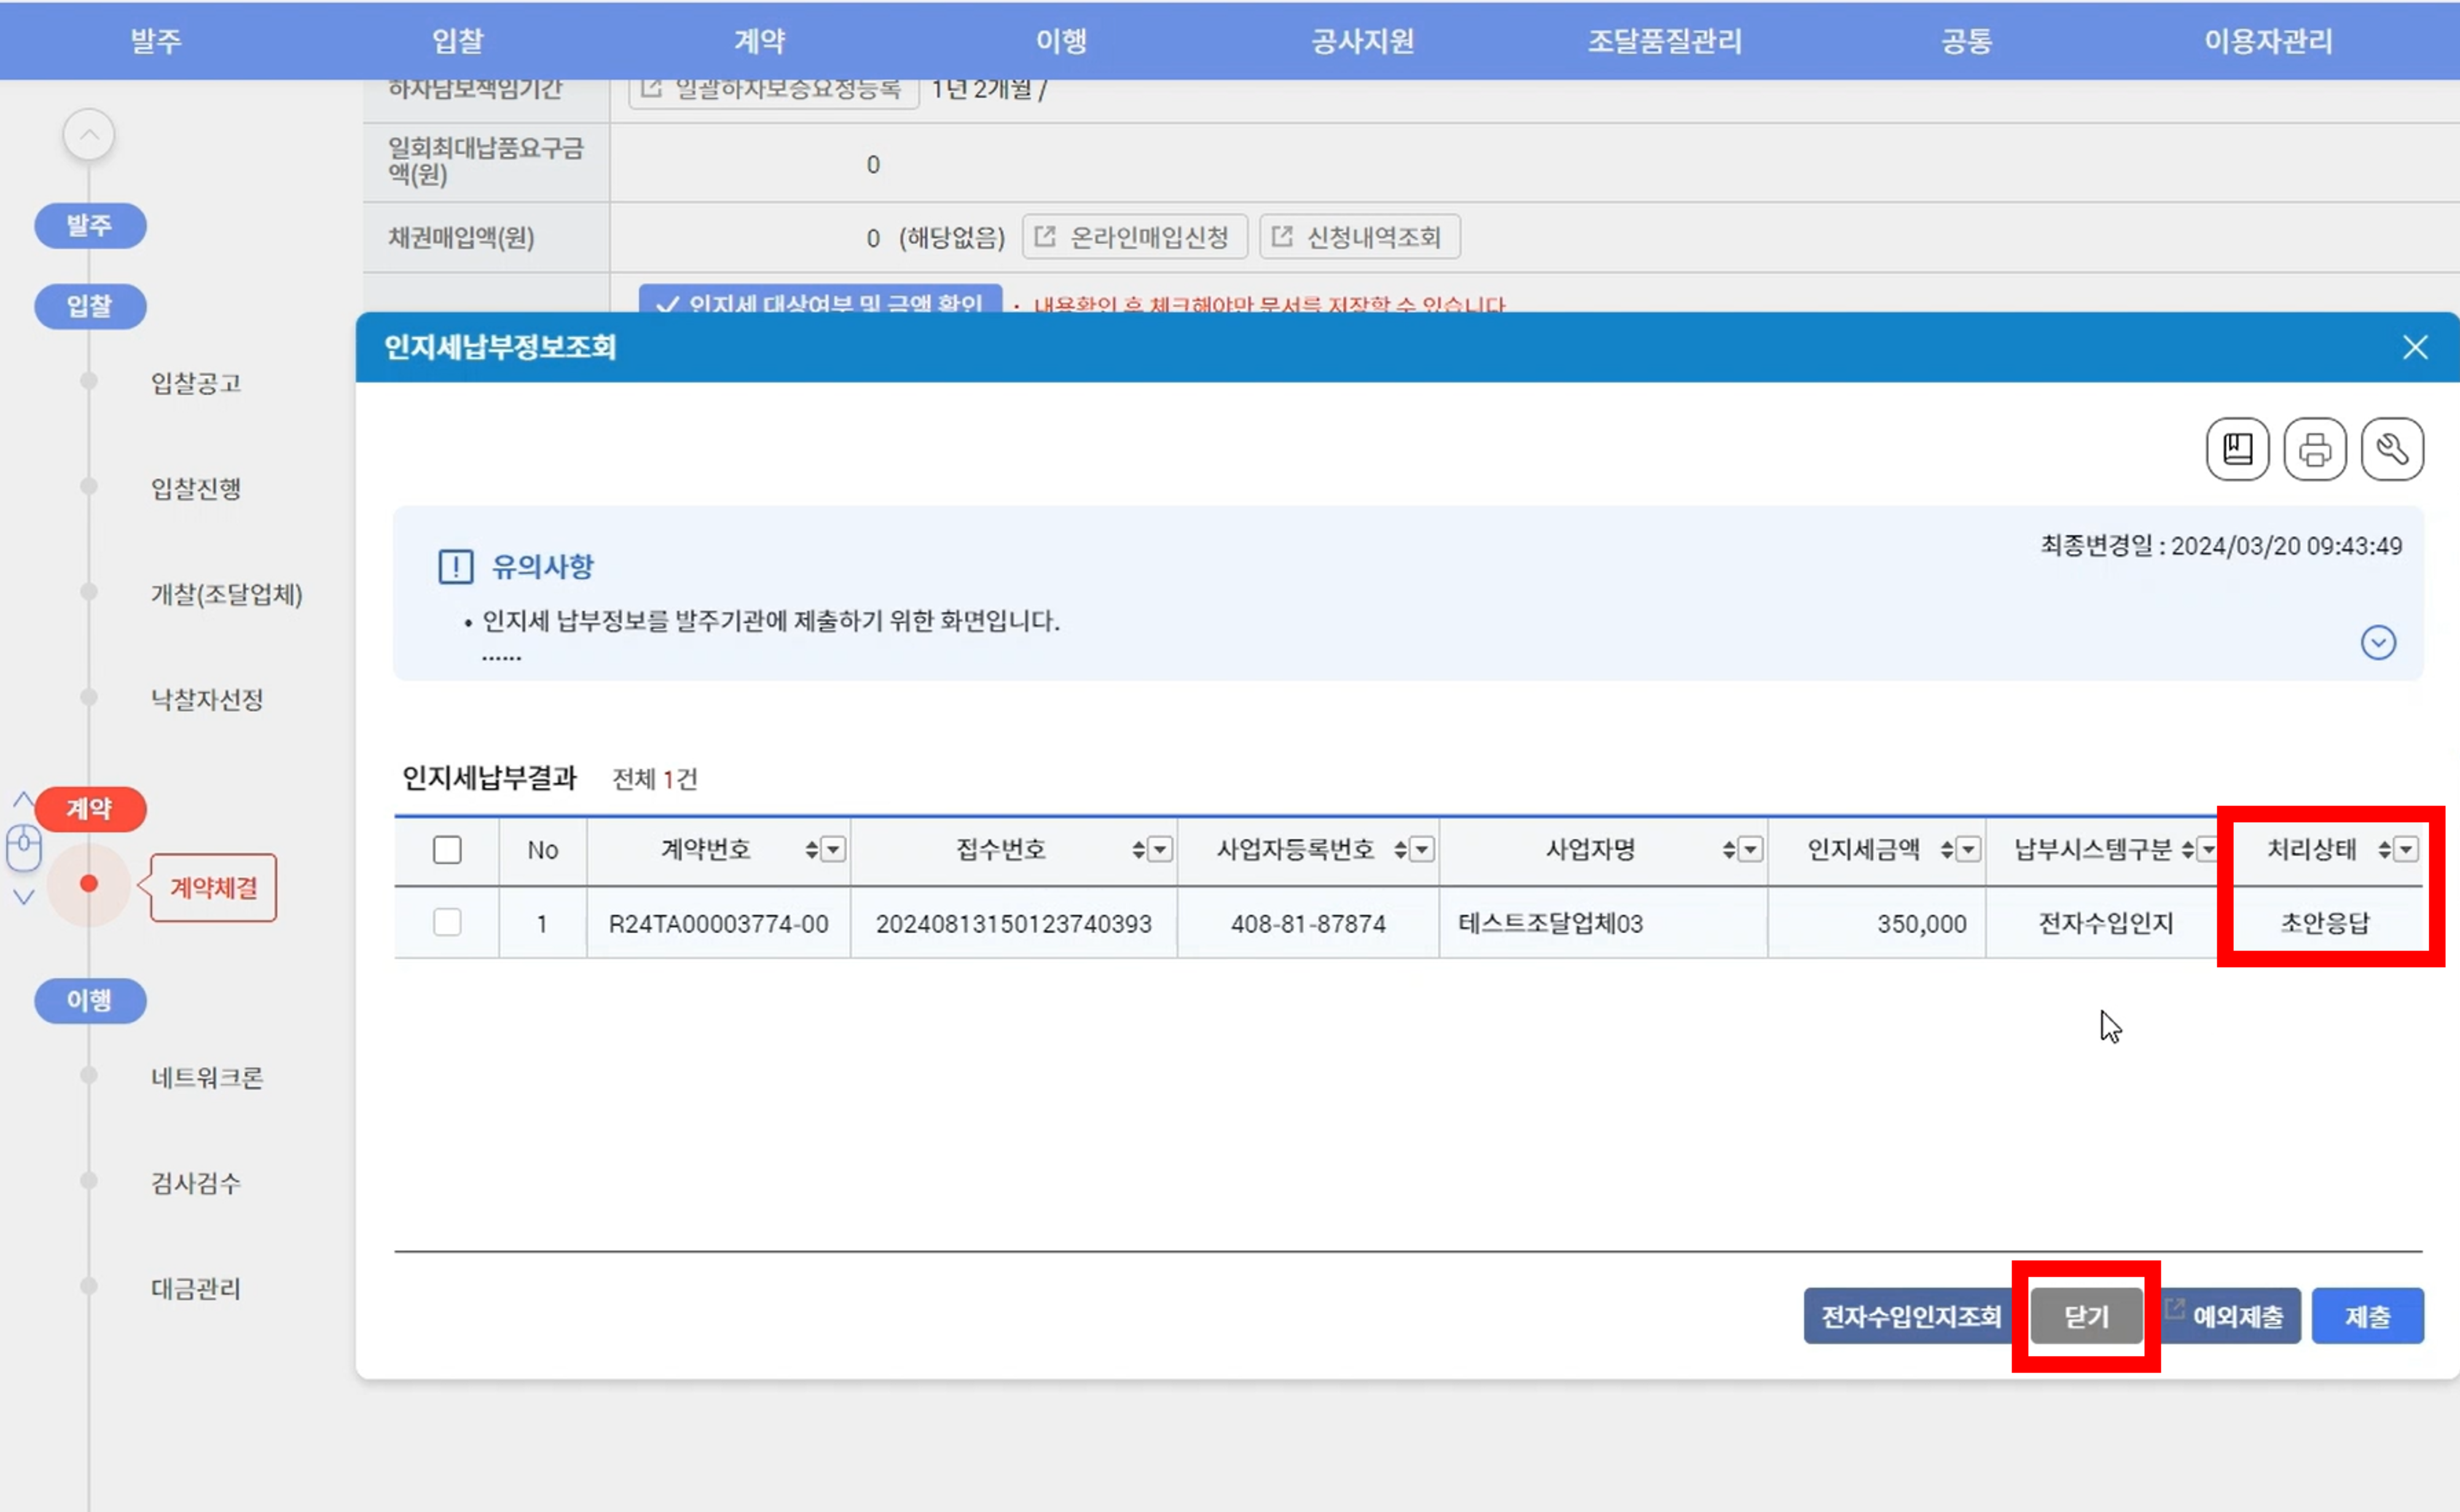This screenshot has height=1512, width=2460.
Task: Click the printer icon in dialog
Action: click(2314, 449)
